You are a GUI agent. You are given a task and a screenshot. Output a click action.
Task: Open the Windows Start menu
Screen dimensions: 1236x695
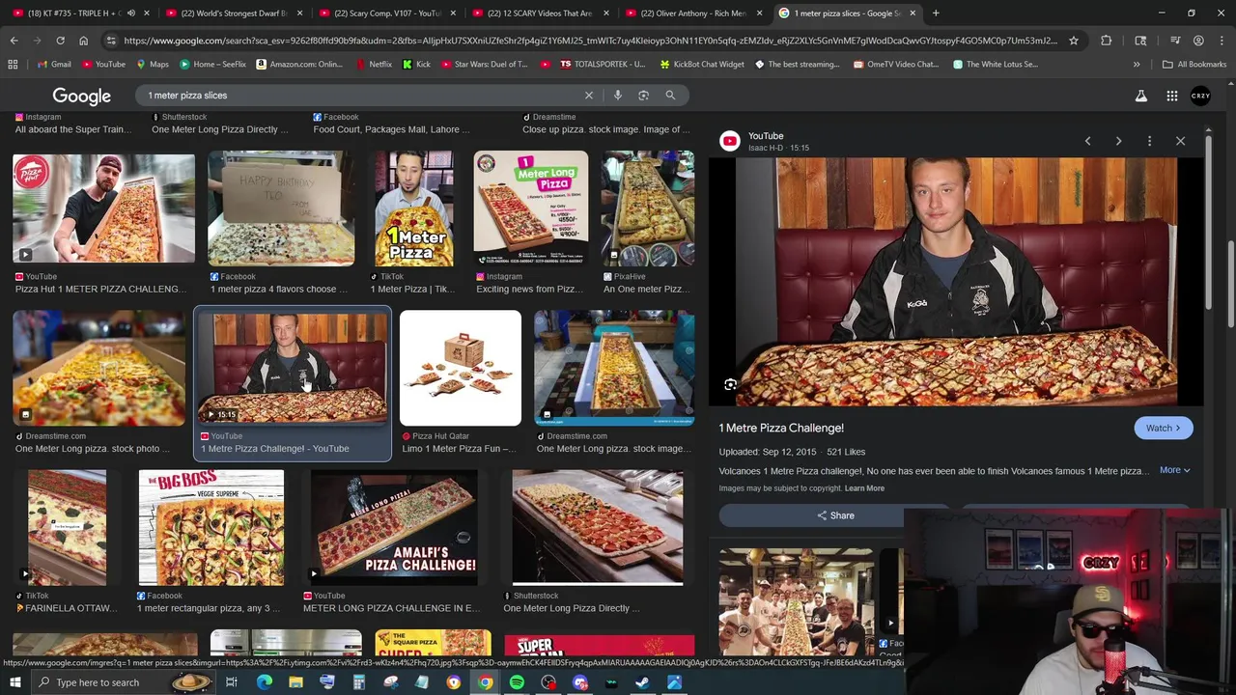click(14, 682)
